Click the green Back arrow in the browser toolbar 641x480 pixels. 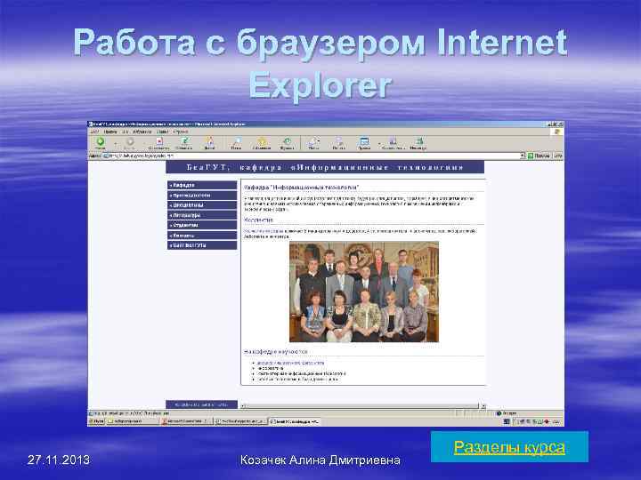(x=100, y=141)
